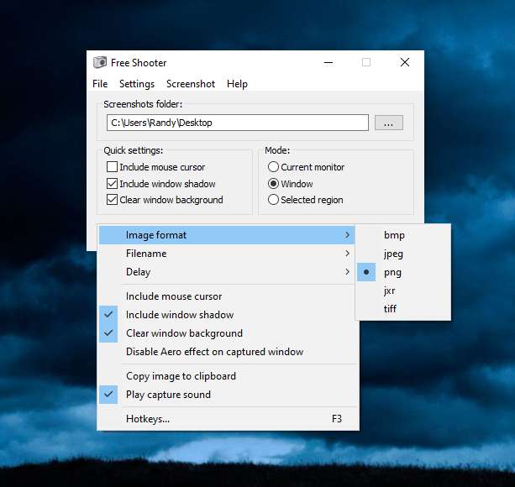Close the Free Shooter window
Viewport: 515px width, 487px height.
[405, 62]
